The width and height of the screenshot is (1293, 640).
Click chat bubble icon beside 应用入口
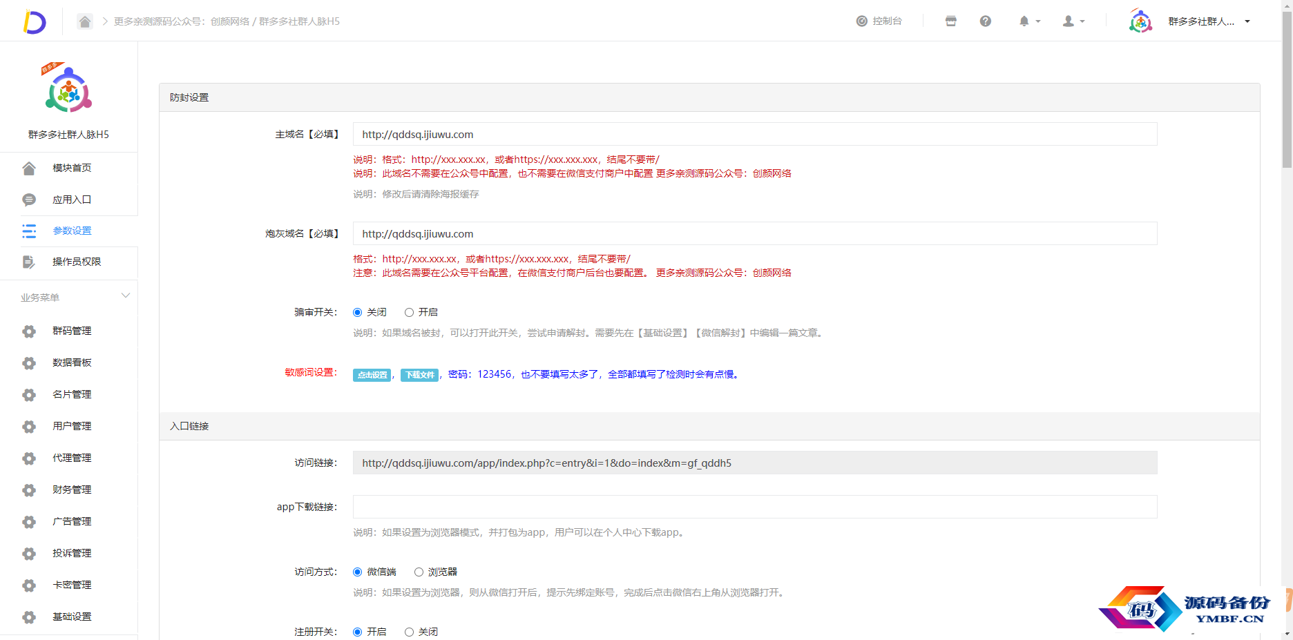coord(29,200)
